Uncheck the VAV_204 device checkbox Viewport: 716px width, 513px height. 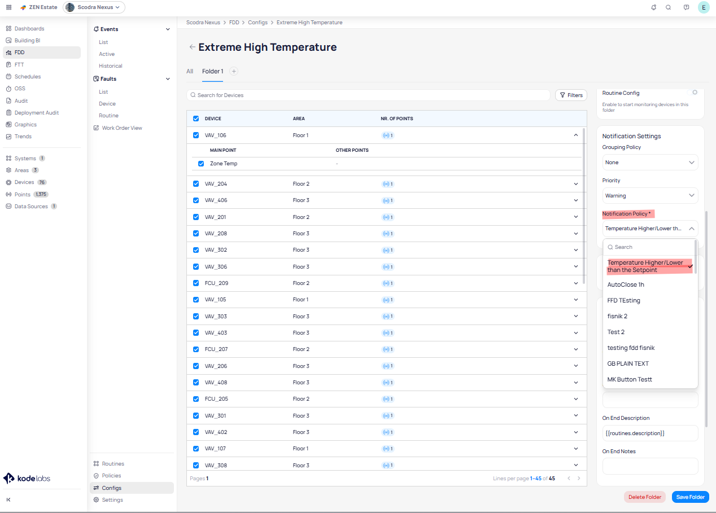[196, 184]
